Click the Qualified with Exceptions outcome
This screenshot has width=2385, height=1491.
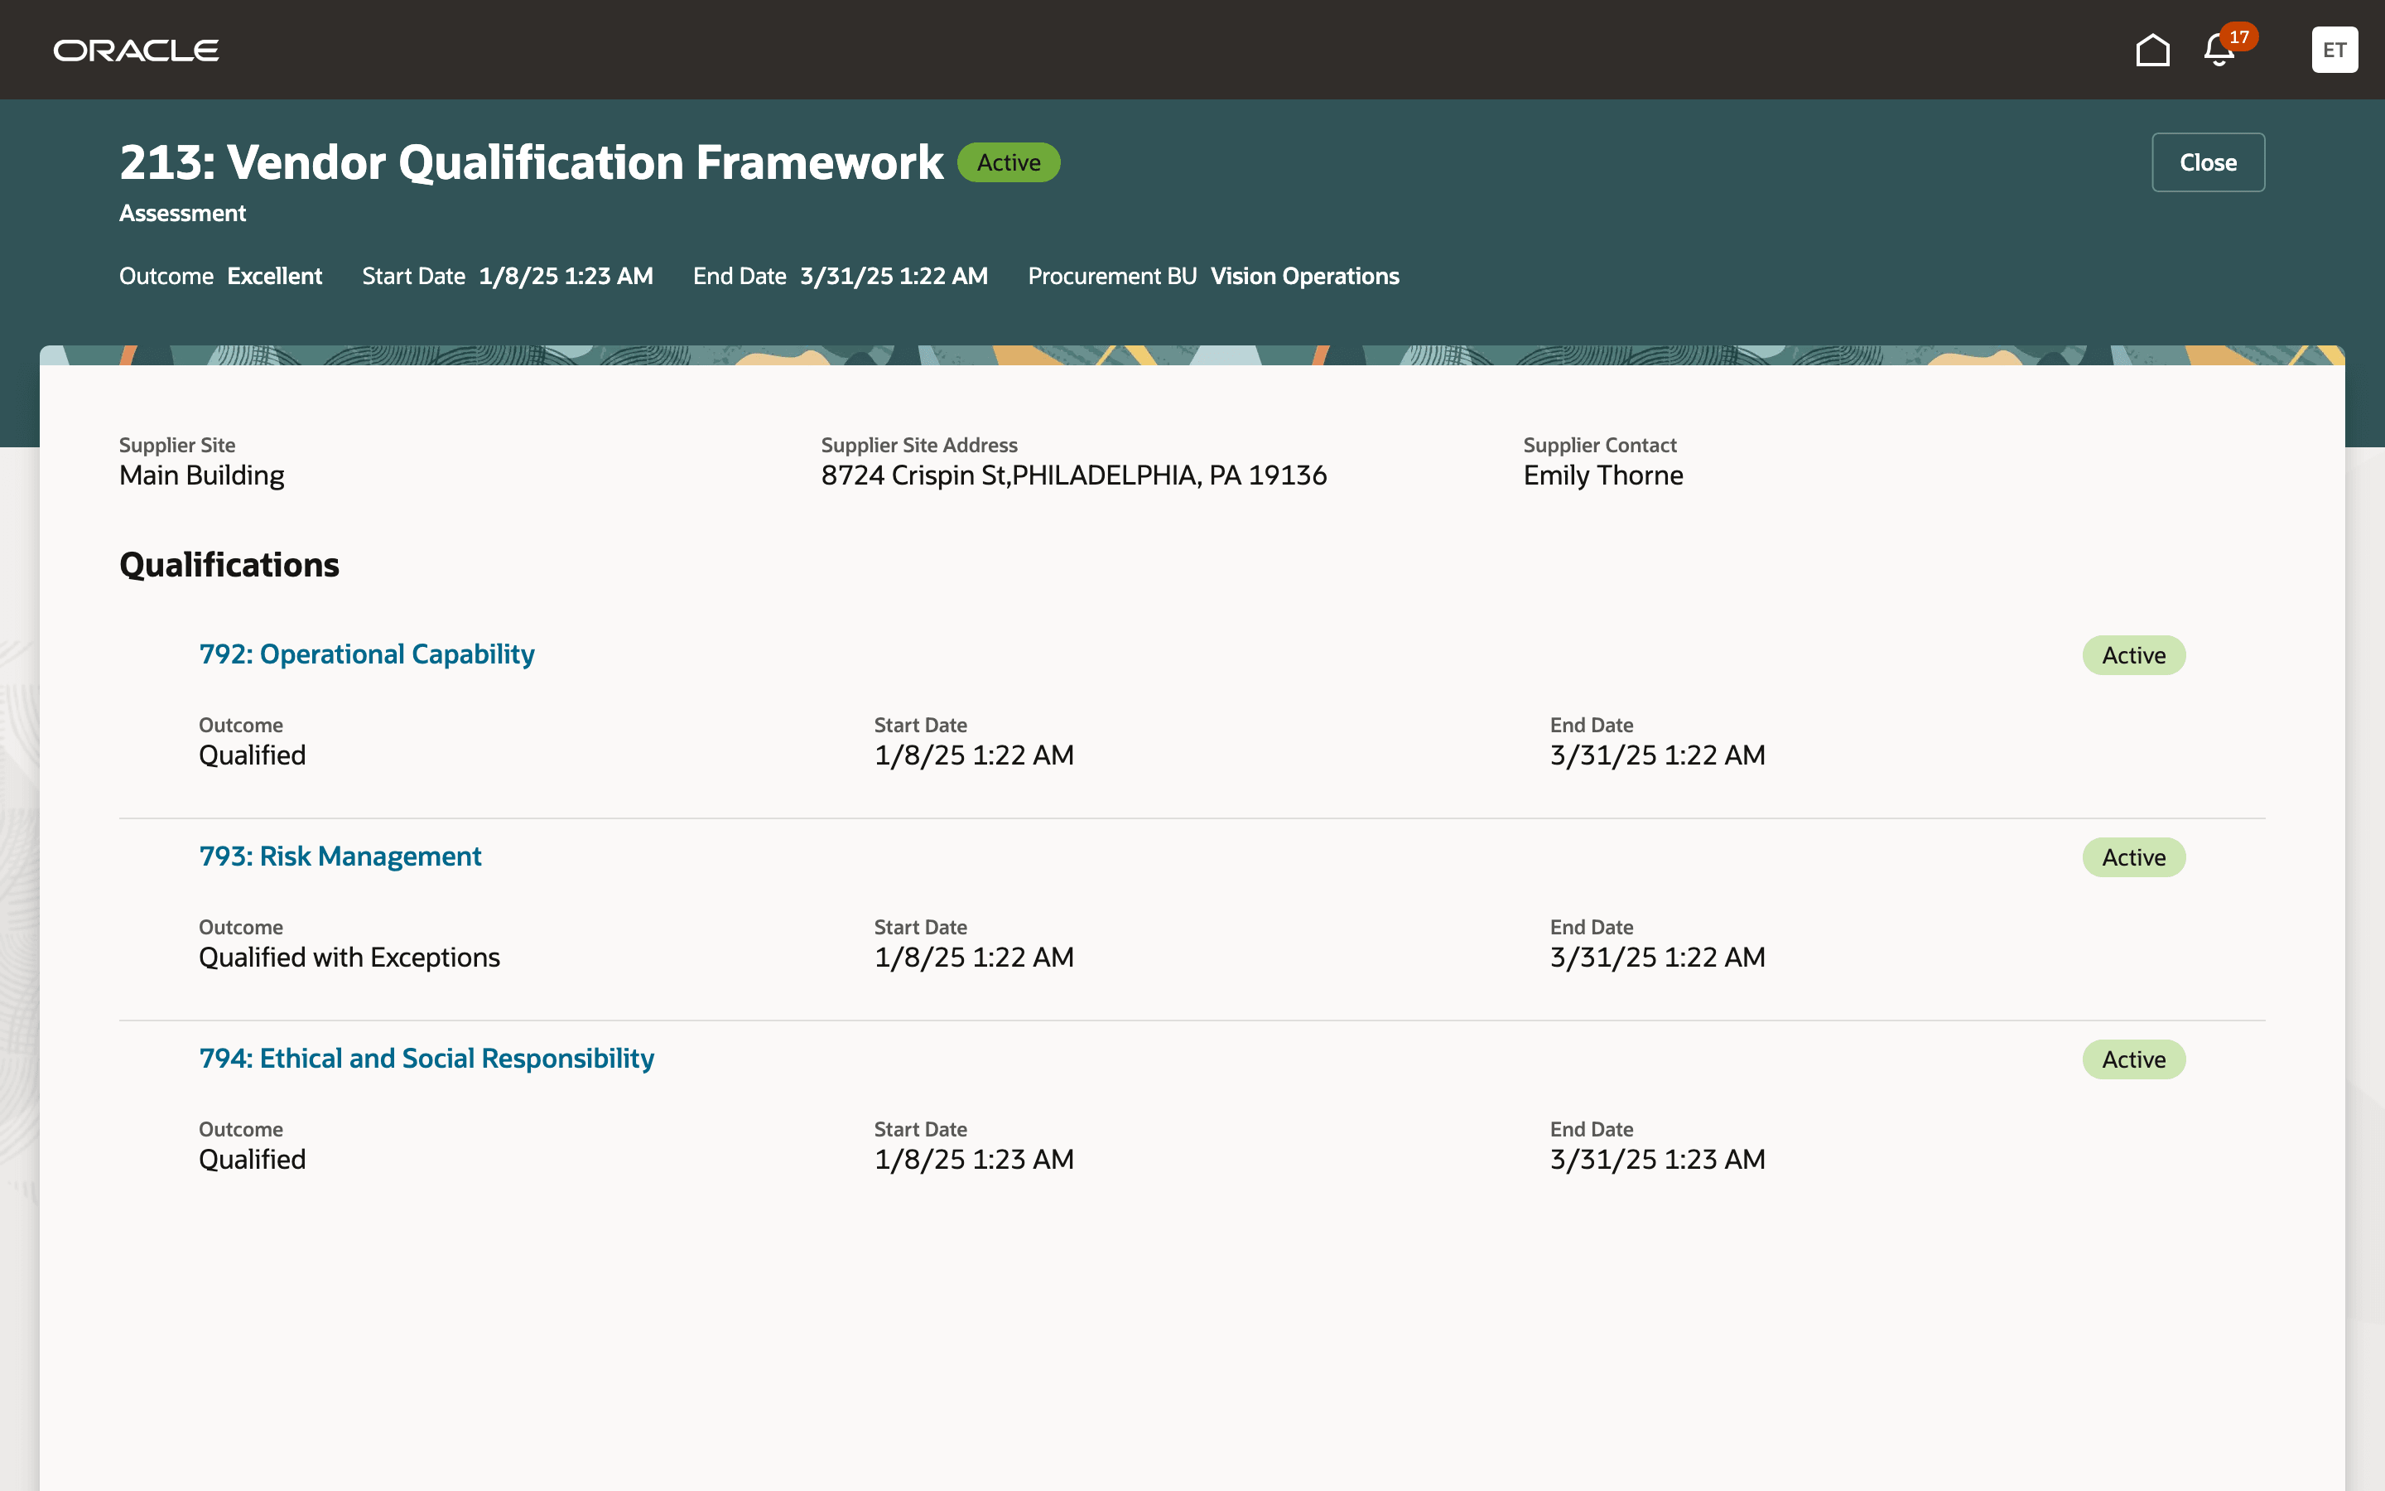click(349, 958)
